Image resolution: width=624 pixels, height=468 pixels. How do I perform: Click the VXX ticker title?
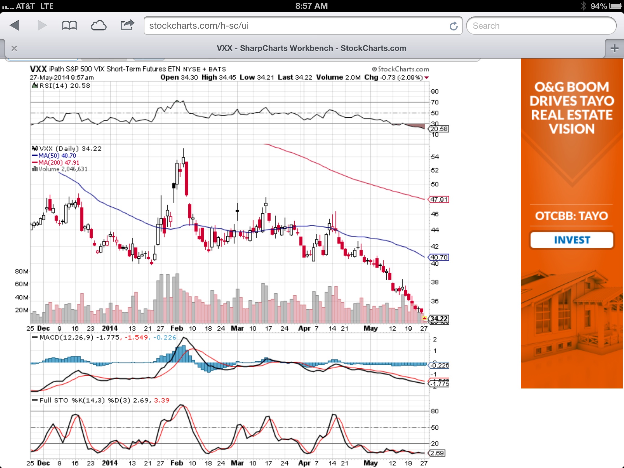[38, 69]
